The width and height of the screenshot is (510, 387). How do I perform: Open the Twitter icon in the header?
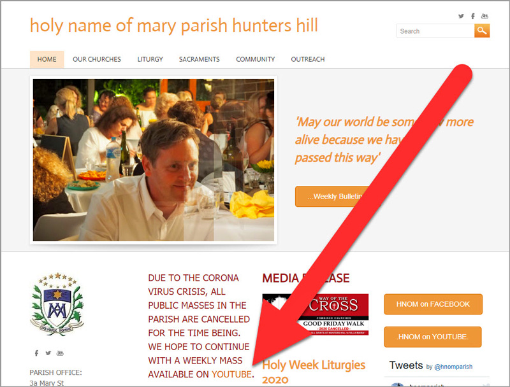(x=461, y=16)
